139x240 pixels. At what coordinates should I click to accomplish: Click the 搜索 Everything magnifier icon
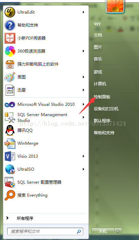[x=10, y=195]
